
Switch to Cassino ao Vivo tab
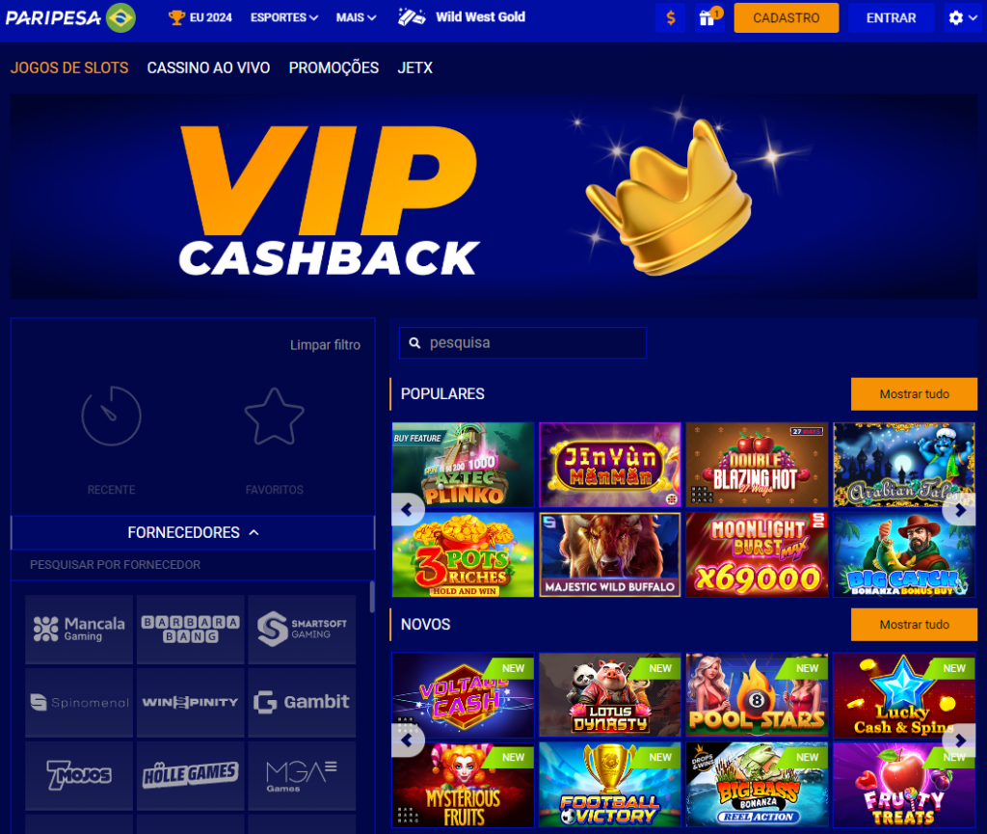pos(208,68)
